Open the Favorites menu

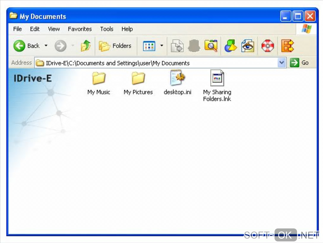[80, 29]
